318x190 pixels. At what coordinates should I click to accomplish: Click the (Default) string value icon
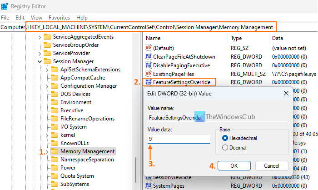[148, 48]
